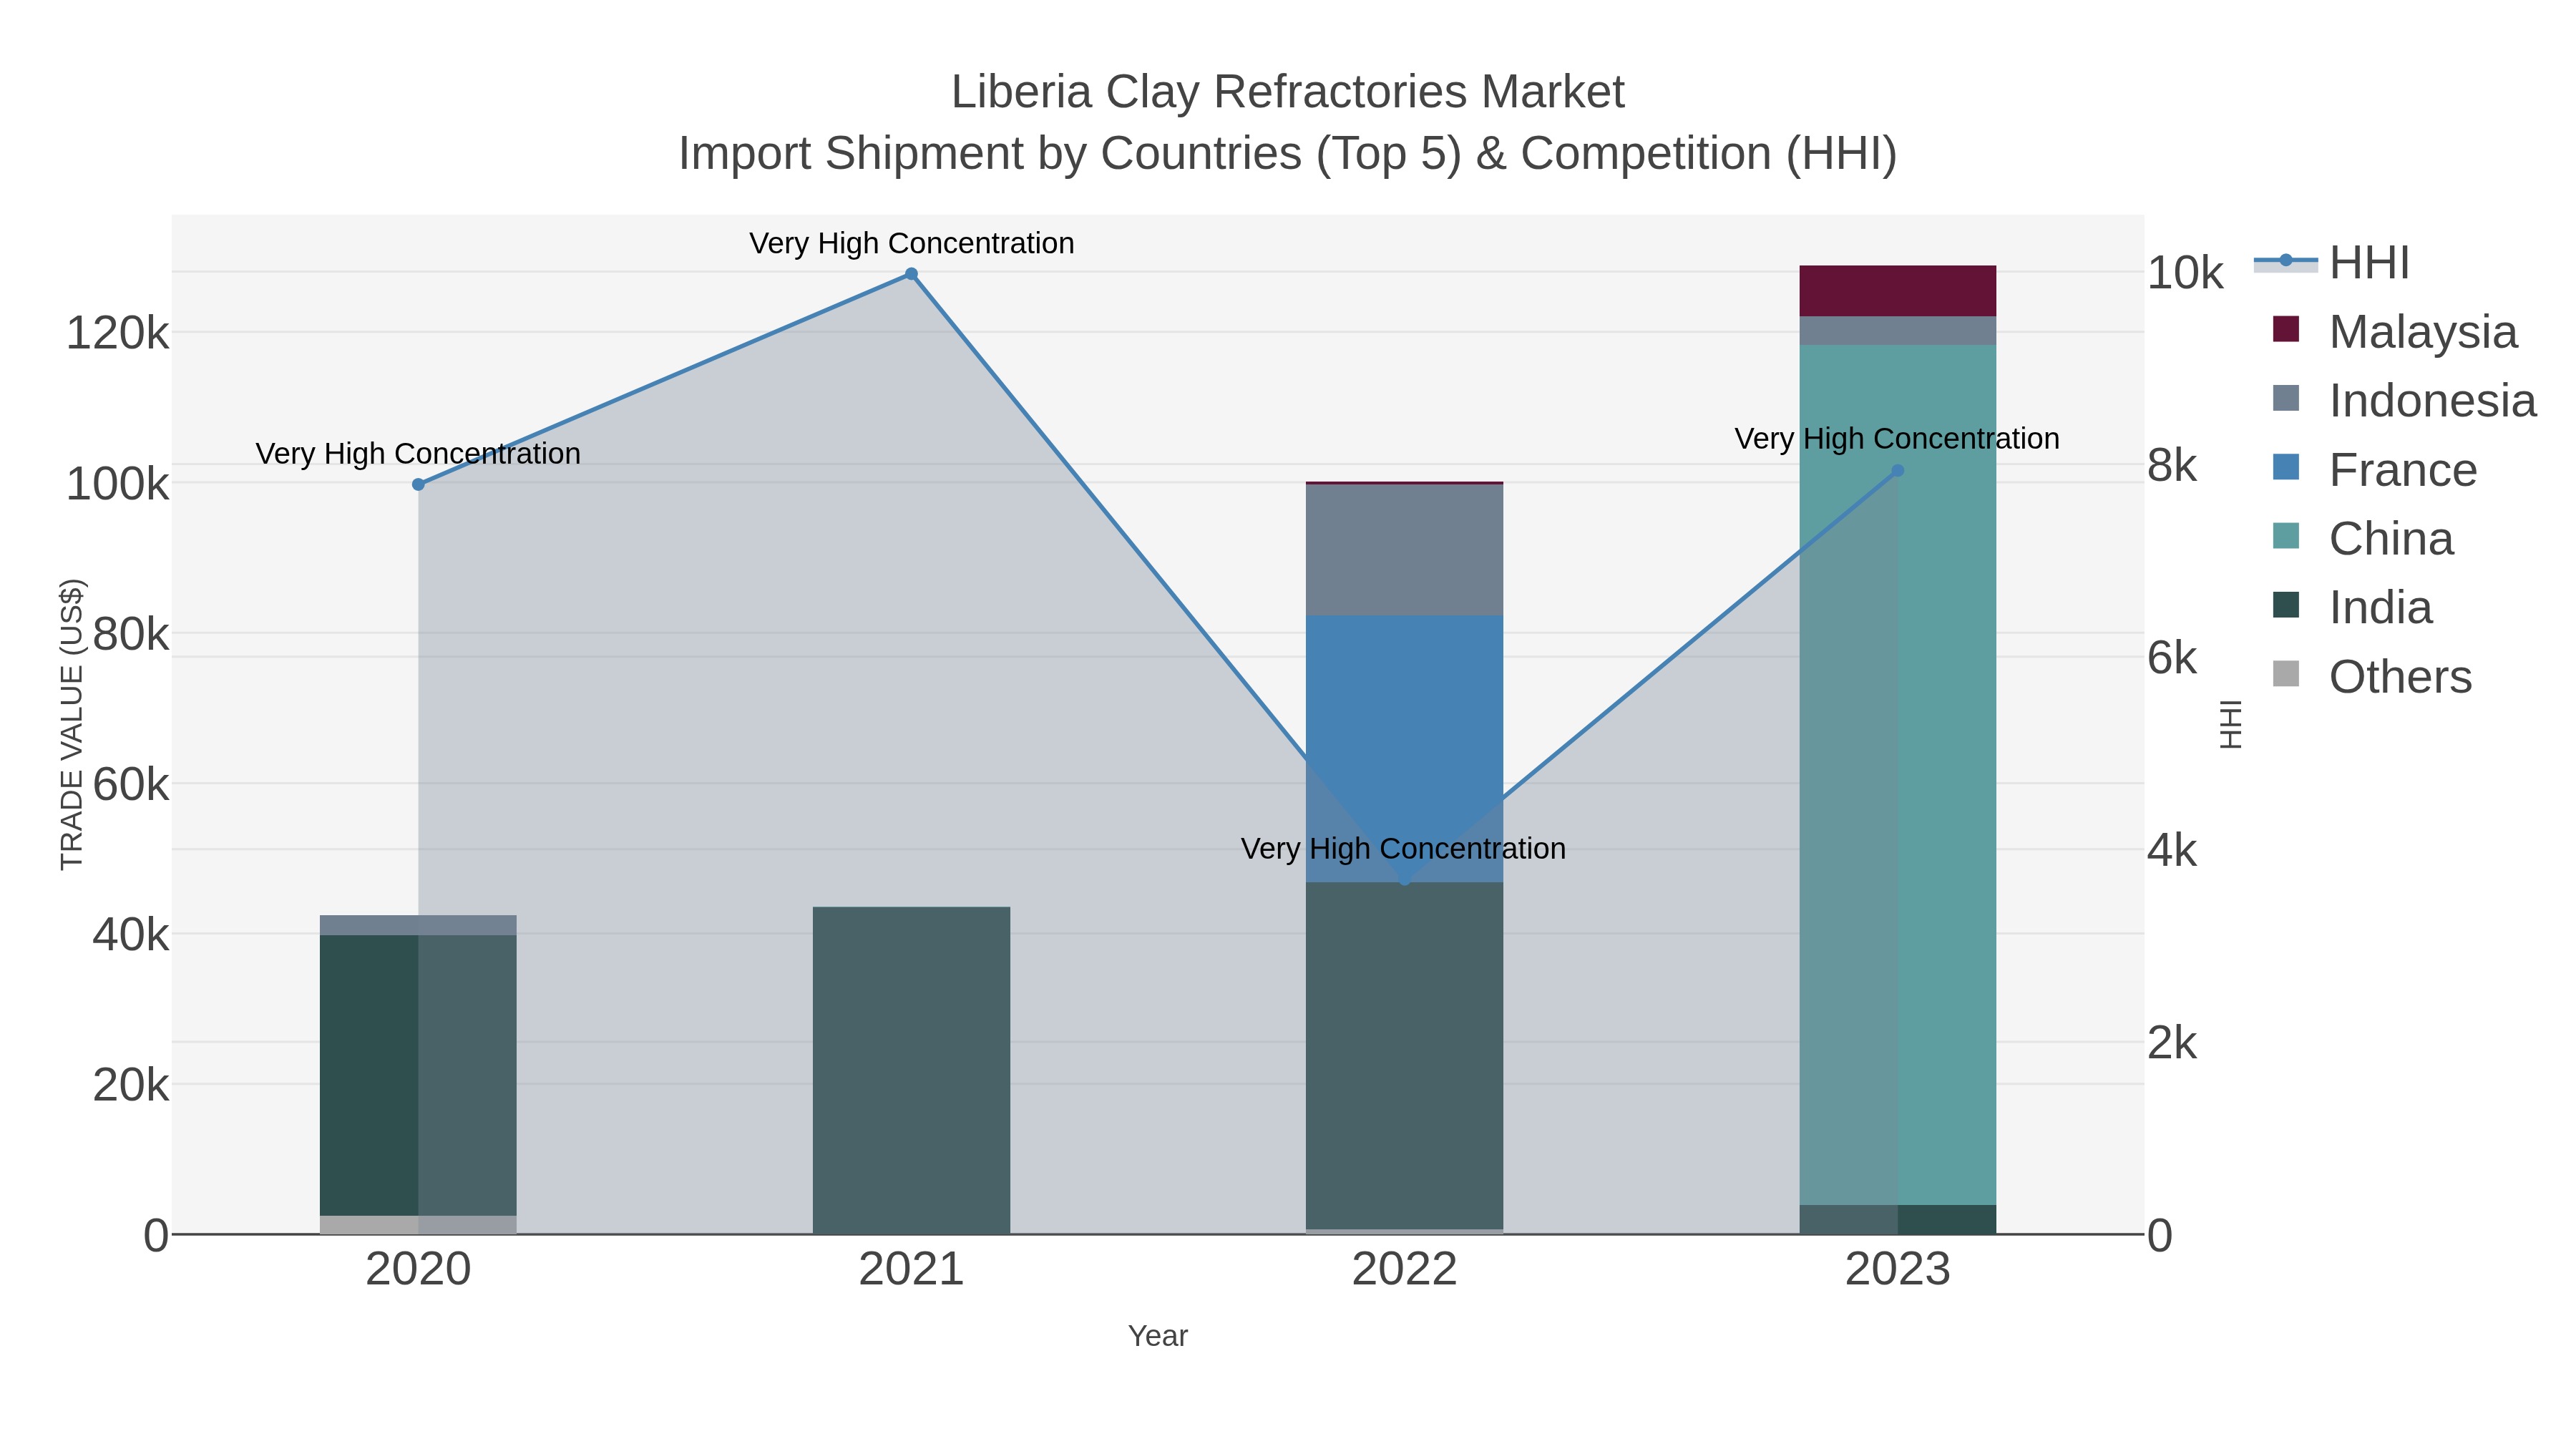Click the 2021 HHI data point marker
This screenshot has height=1449, width=2576.
911,274
